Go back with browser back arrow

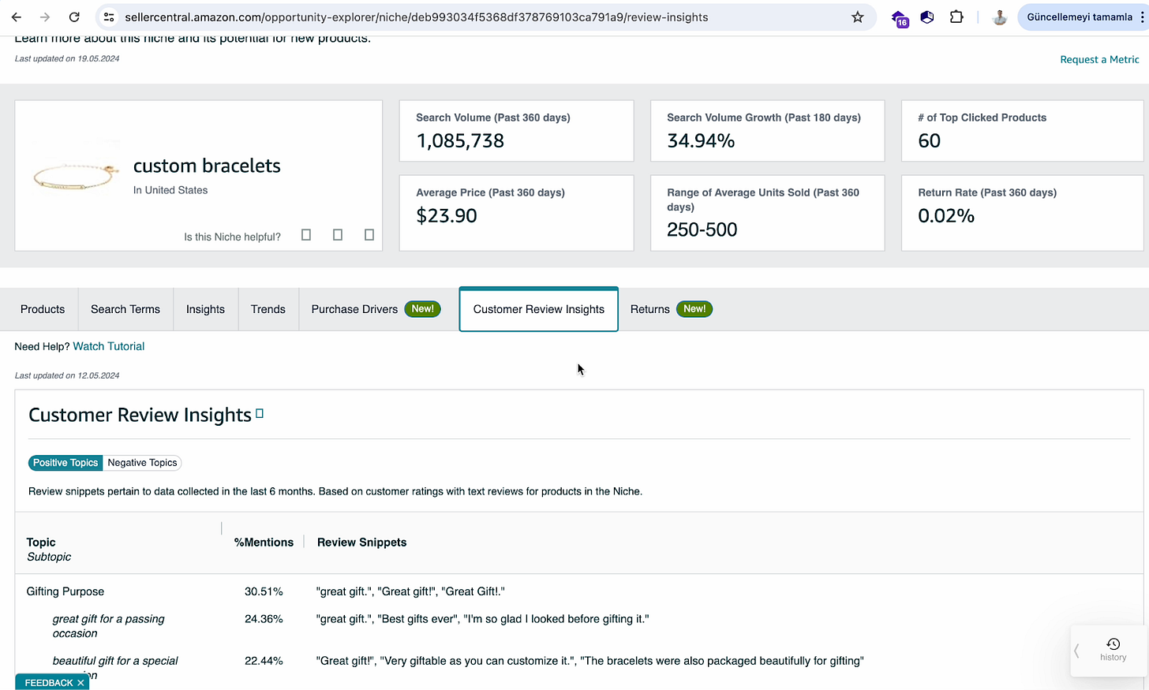17,17
